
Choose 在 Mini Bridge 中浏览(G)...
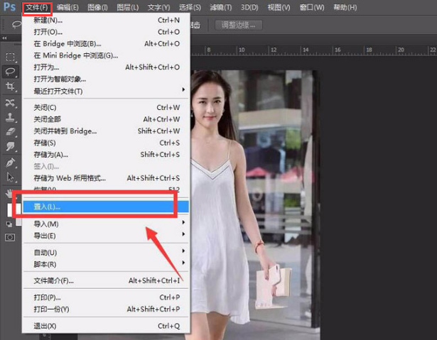[x=106, y=55]
